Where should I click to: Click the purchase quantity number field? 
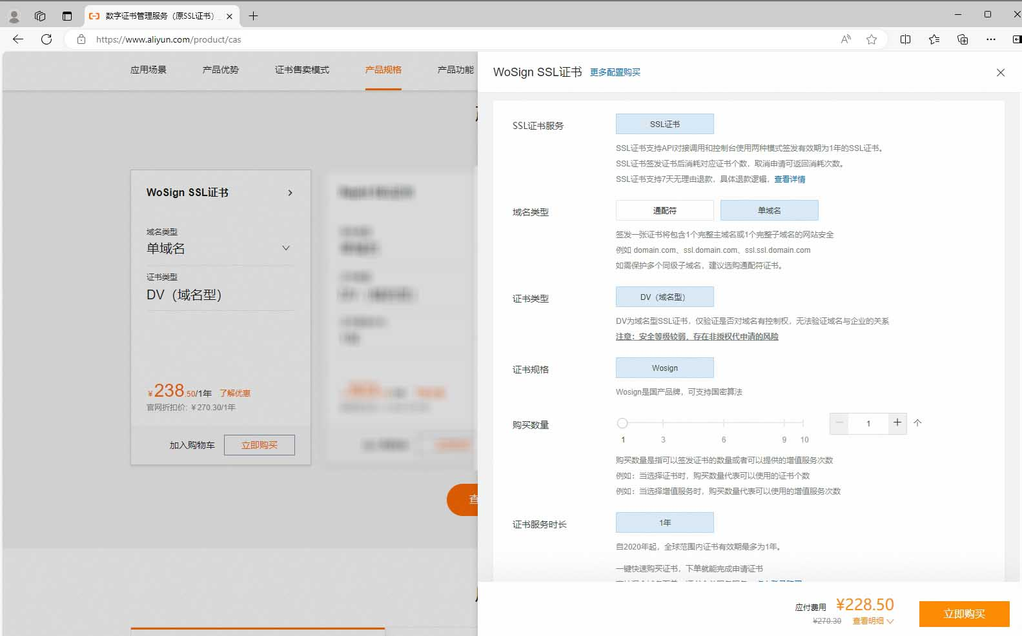(x=868, y=423)
